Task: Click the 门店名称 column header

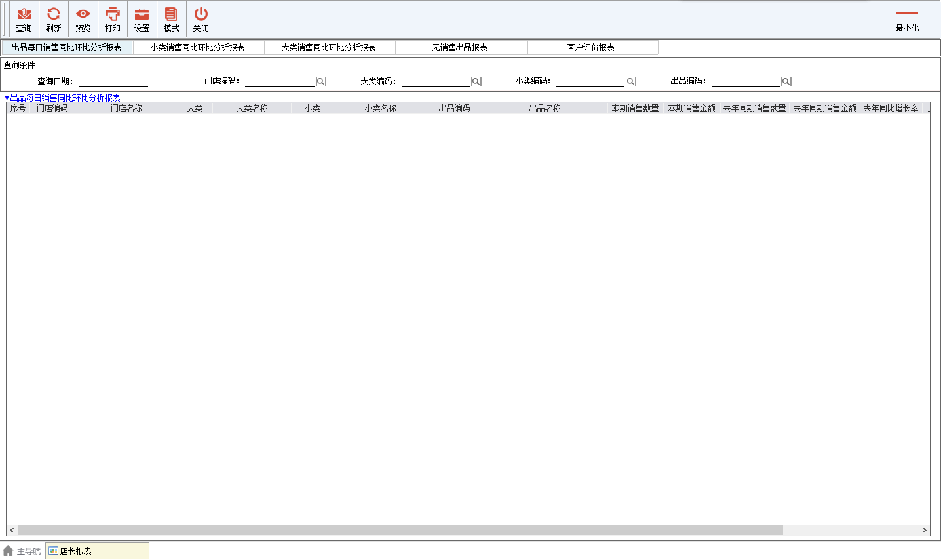Action: pos(126,108)
